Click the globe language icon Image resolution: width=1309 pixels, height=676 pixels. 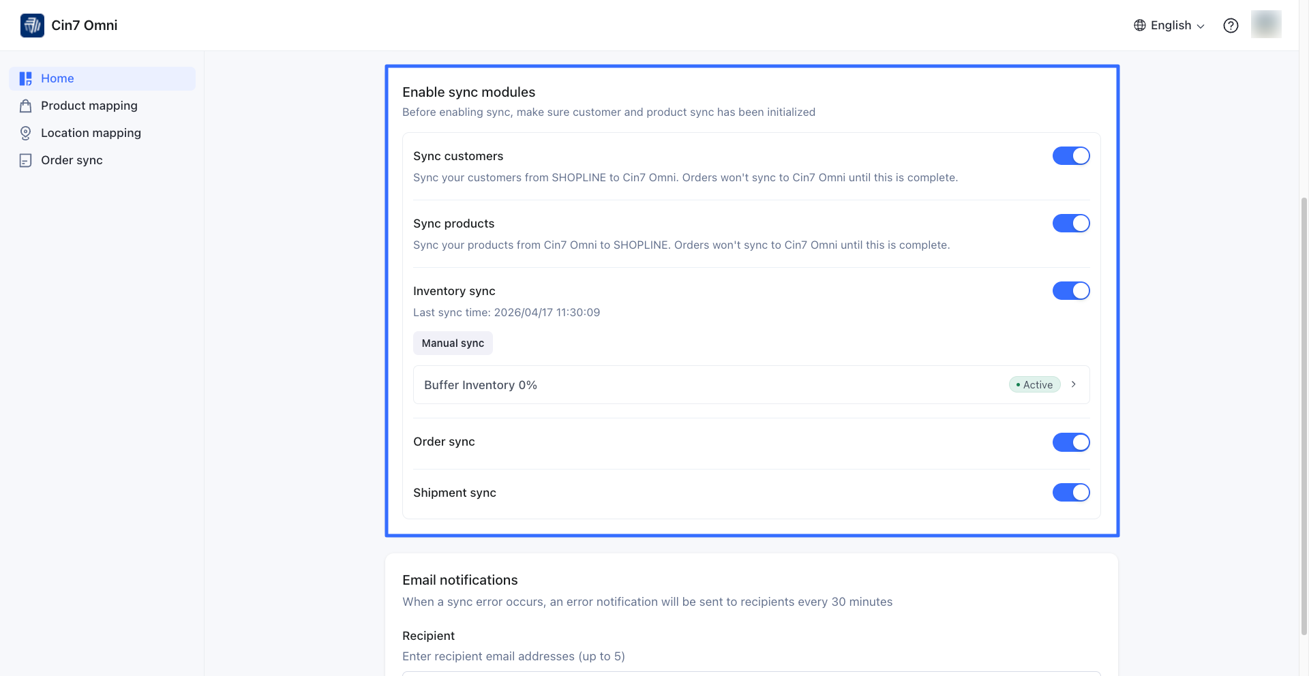click(1140, 25)
